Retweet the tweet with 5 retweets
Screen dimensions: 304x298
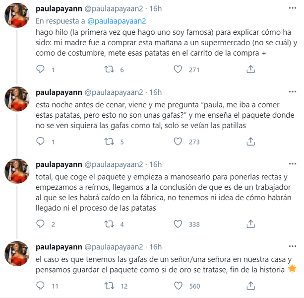coord(109,142)
